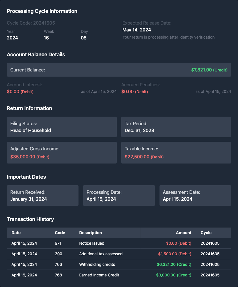
Task: Click the Additional tax assessed transaction
Action: click(101, 254)
